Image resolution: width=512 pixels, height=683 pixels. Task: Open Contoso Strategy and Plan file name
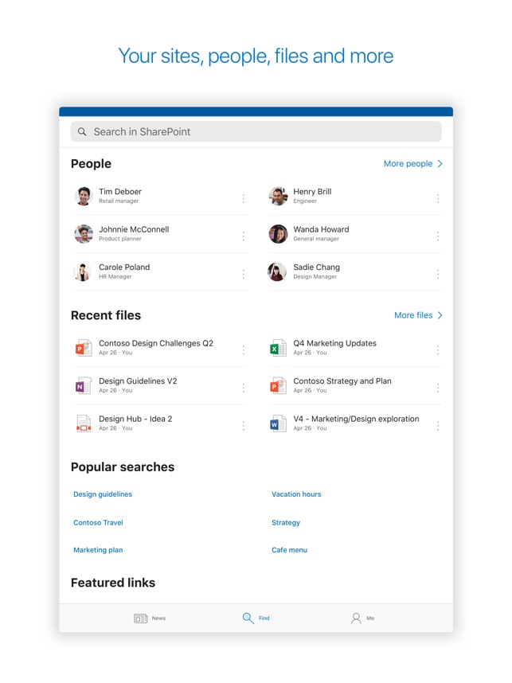click(342, 381)
